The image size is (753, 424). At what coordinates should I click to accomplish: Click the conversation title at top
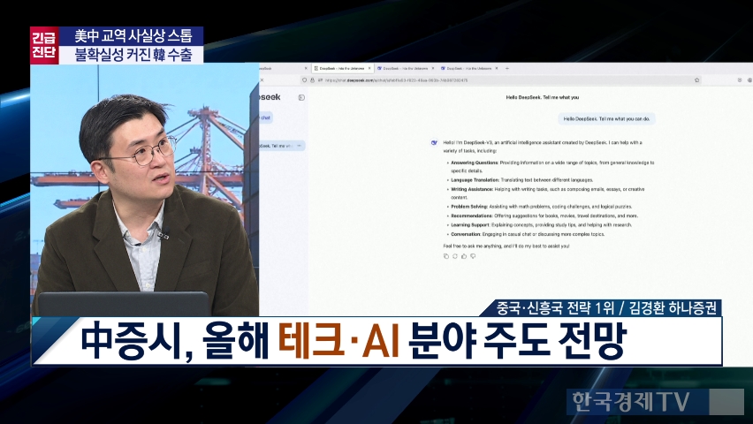point(543,97)
